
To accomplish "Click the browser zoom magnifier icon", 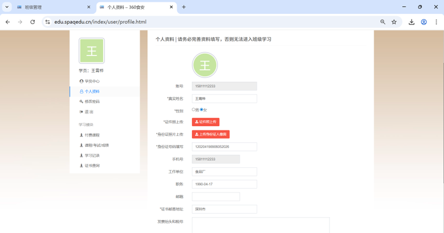I will [x=383, y=22].
